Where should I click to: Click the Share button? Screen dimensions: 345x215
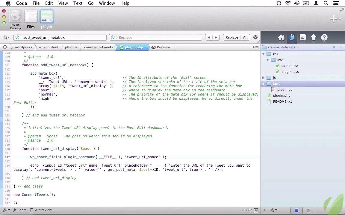pyautogui.click(x=19, y=210)
